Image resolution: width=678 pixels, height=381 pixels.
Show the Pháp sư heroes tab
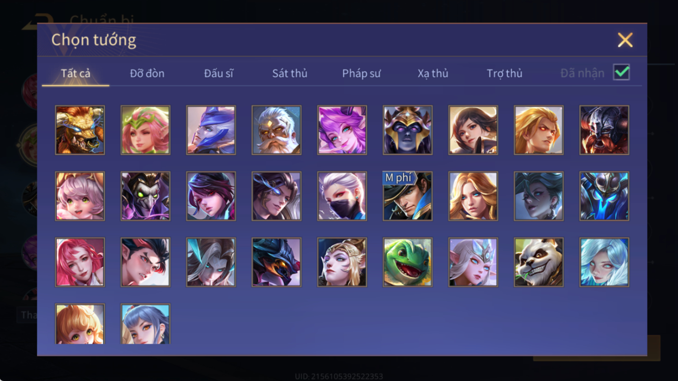(361, 73)
